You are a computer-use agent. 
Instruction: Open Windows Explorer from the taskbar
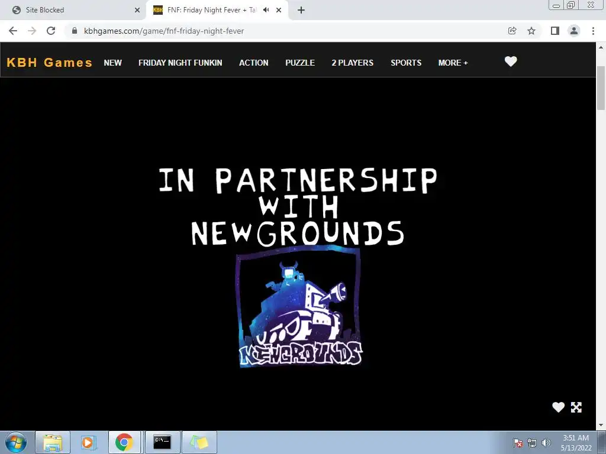coord(53,442)
